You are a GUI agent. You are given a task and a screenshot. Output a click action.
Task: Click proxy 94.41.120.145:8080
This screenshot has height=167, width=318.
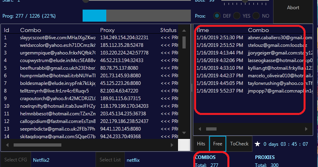[120, 129]
